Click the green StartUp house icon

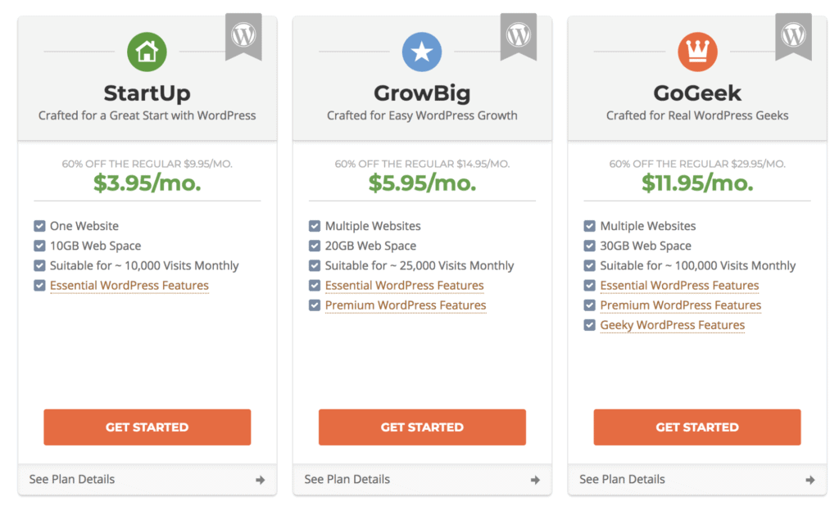click(x=147, y=52)
